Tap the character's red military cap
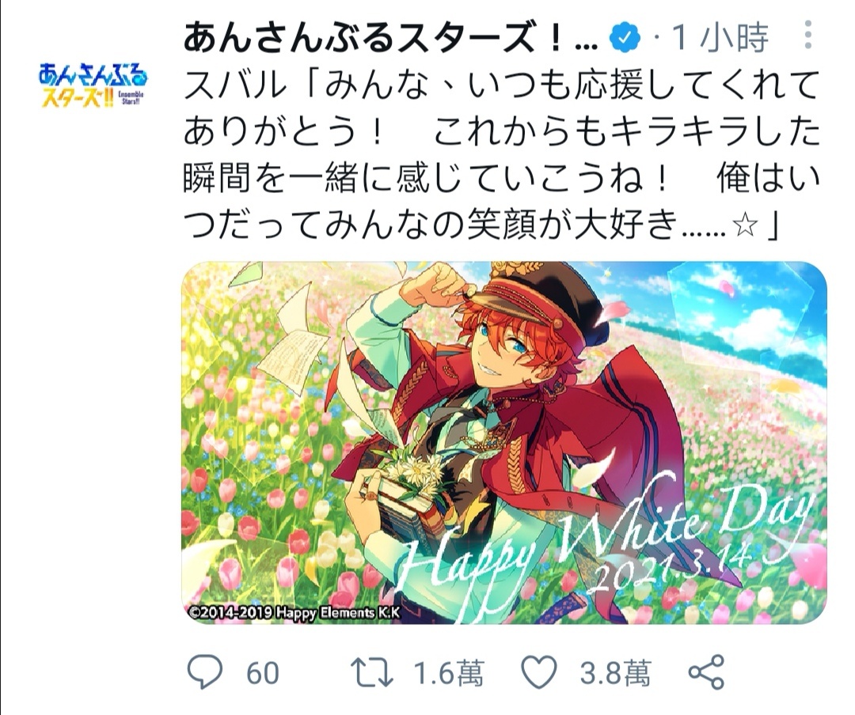The image size is (855, 715). pyautogui.click(x=540, y=297)
